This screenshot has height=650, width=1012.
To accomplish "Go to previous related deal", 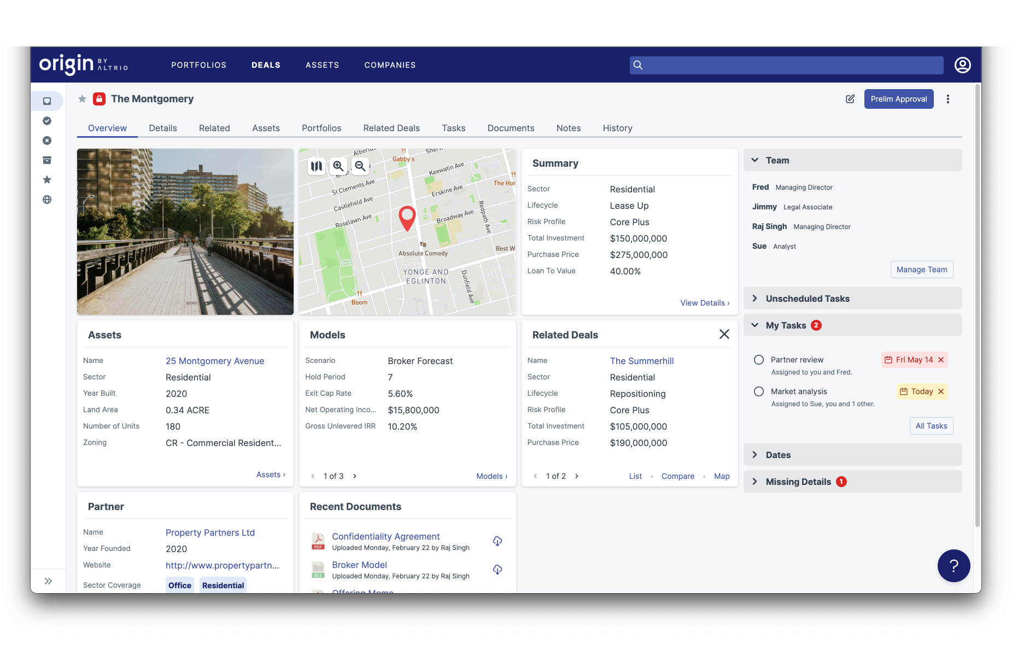I will 535,476.
